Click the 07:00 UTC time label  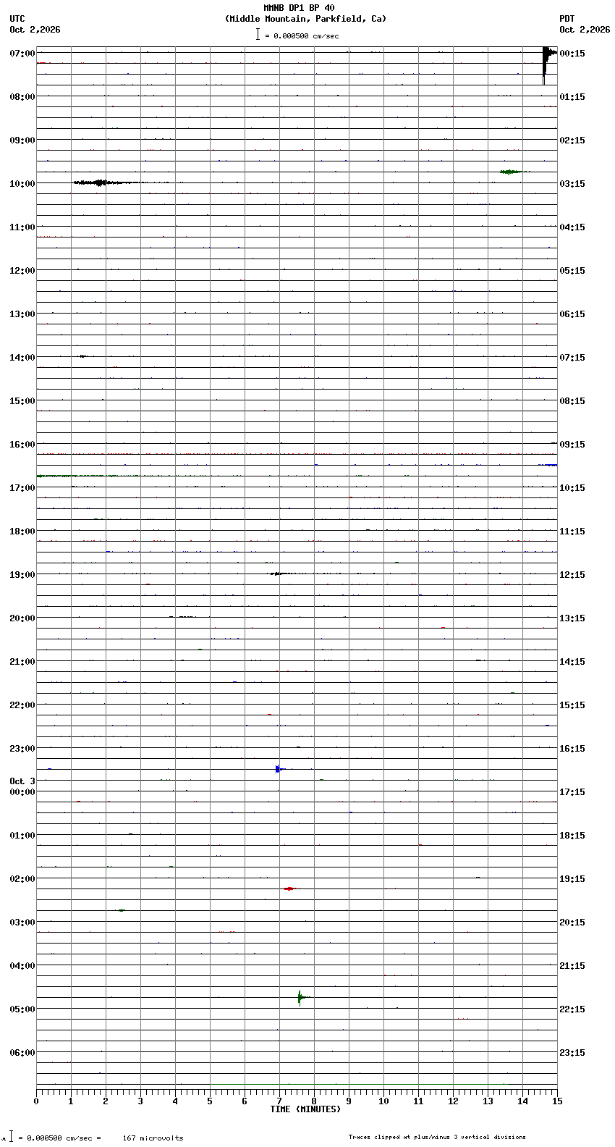(22, 54)
